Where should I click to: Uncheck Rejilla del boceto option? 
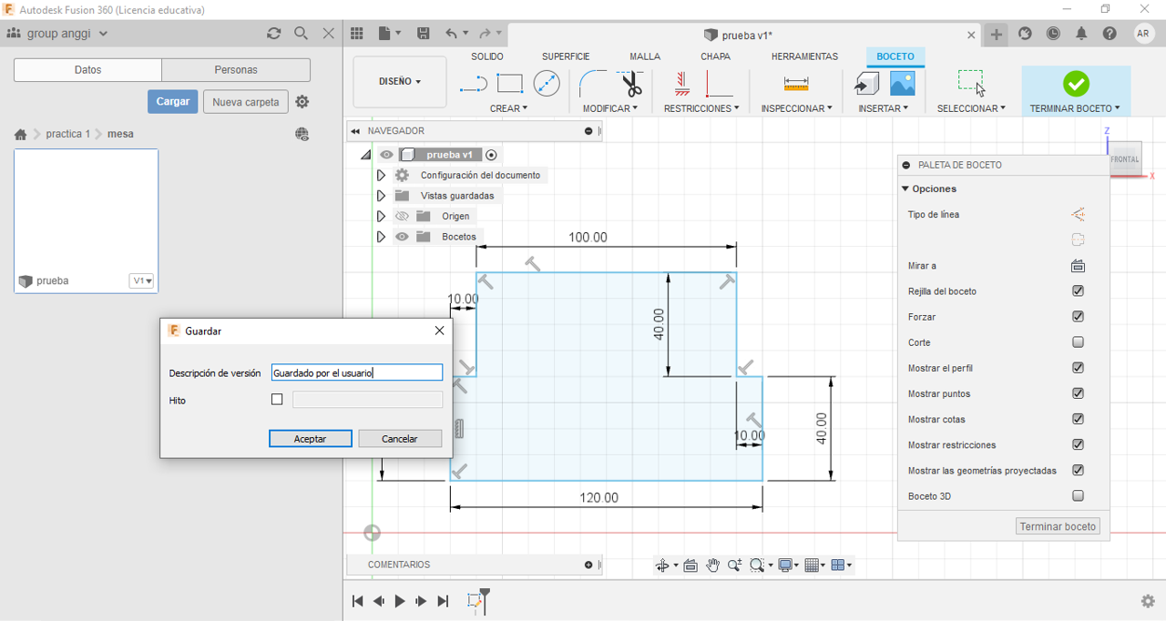click(1078, 291)
